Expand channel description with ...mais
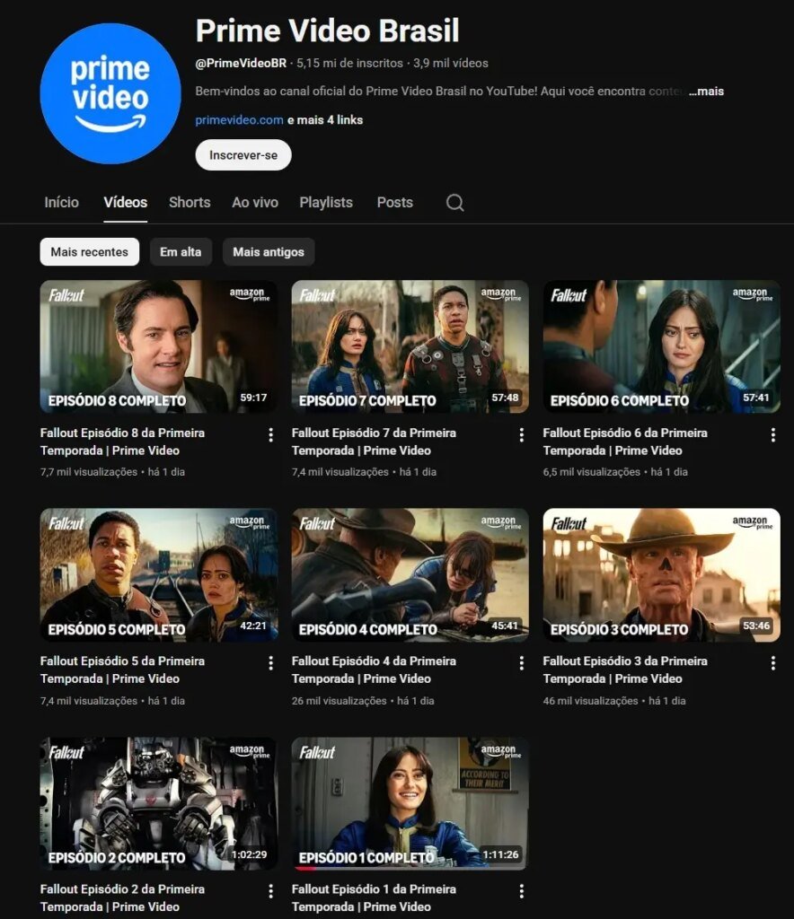Viewport: 794px width, 919px height. (x=706, y=92)
